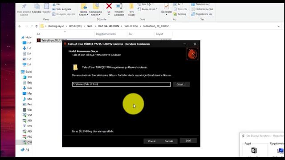Click Bu bilgisayar in the address bar
Screen dimensions: 285x160
pyautogui.click(x=56, y=26)
